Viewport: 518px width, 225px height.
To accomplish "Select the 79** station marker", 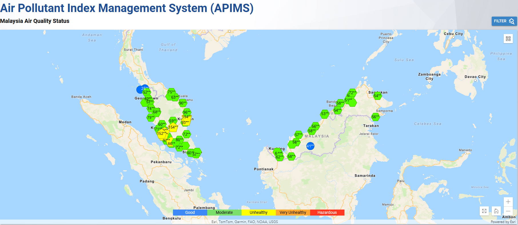I will point(150,117).
